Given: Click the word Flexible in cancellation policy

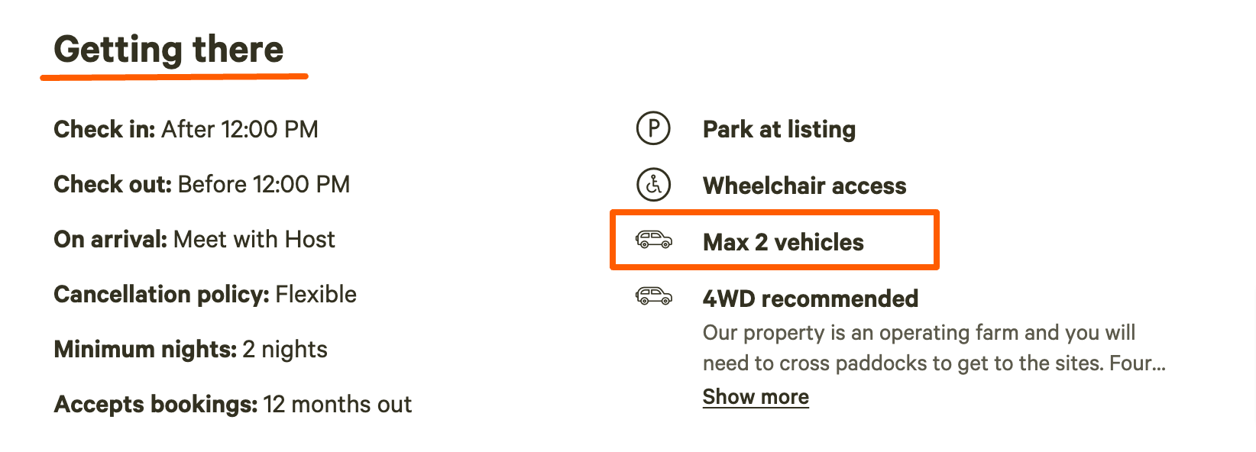Looking at the screenshot, I should point(316,295).
